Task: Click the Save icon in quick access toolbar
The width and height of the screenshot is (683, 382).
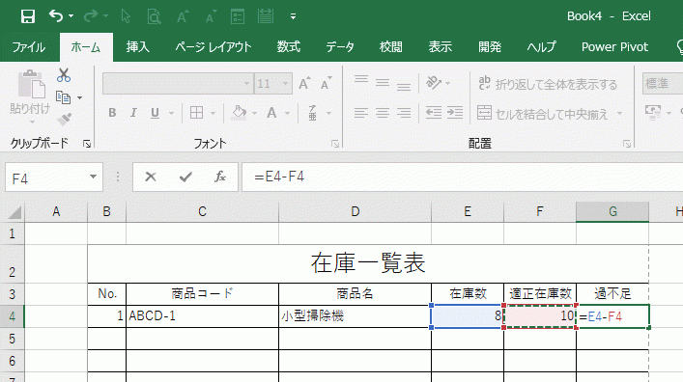Action: [x=28, y=16]
